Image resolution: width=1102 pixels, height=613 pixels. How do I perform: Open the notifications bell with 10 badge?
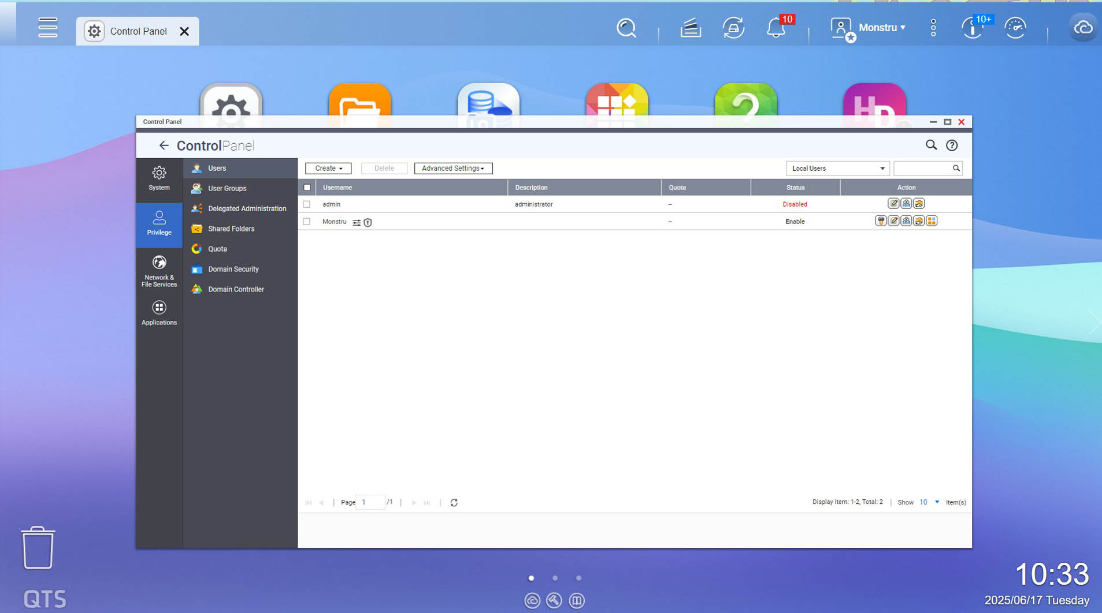776,28
